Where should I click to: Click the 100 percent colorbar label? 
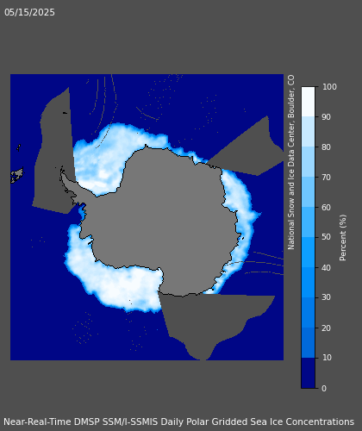pyautogui.click(x=329, y=87)
